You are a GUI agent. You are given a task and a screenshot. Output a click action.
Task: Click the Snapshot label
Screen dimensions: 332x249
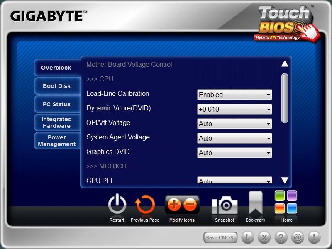[x=225, y=220]
